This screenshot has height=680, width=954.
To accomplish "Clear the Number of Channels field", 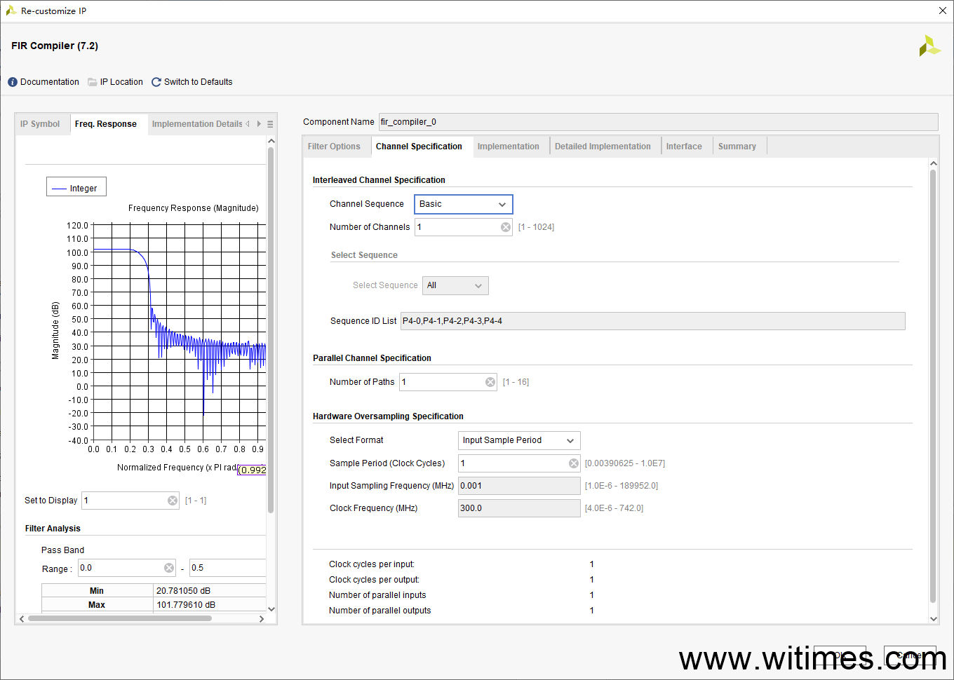I will (506, 227).
